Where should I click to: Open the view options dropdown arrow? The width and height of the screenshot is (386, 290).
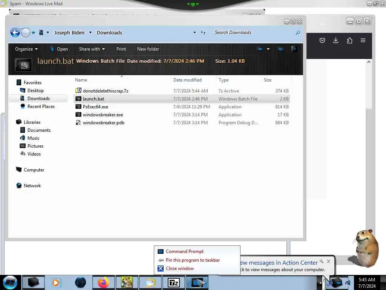(268, 49)
